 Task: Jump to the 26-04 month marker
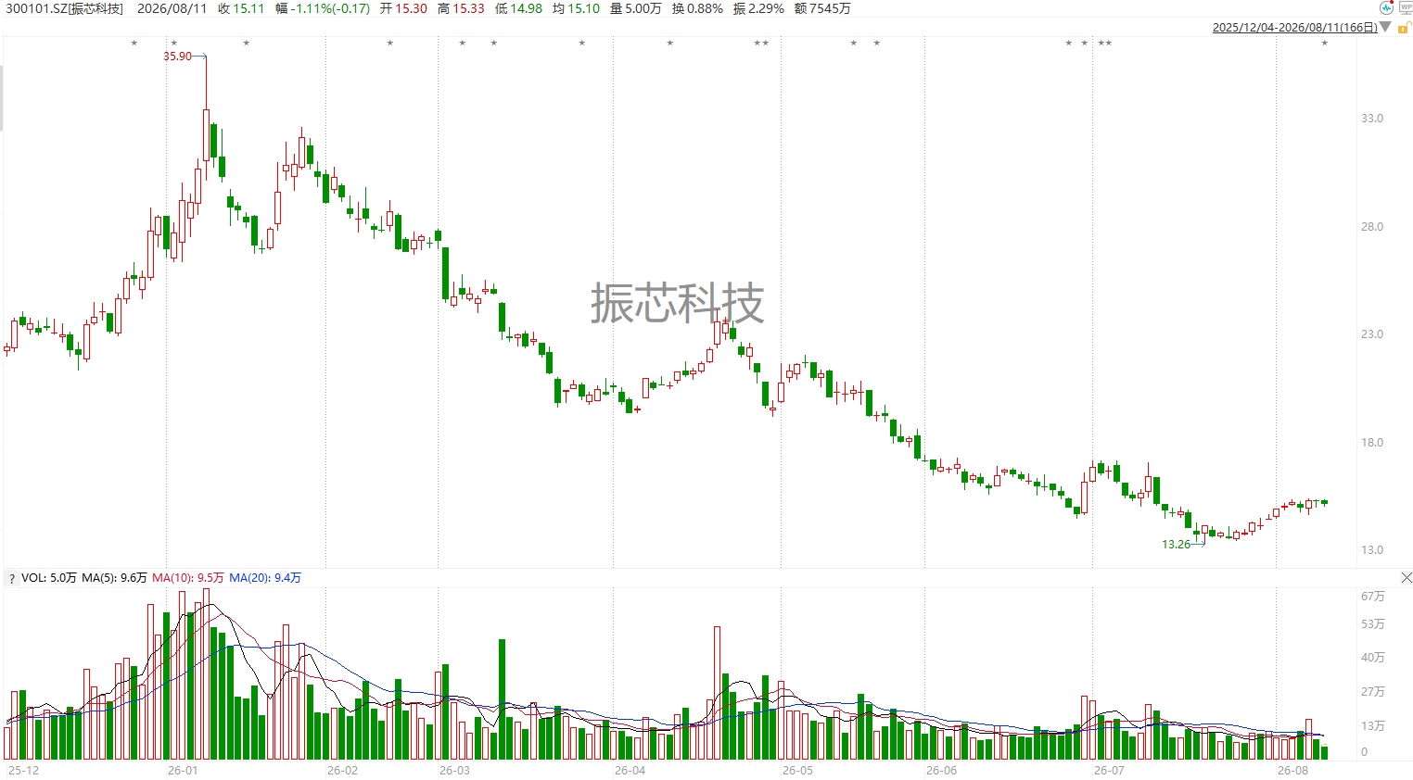coord(630,771)
